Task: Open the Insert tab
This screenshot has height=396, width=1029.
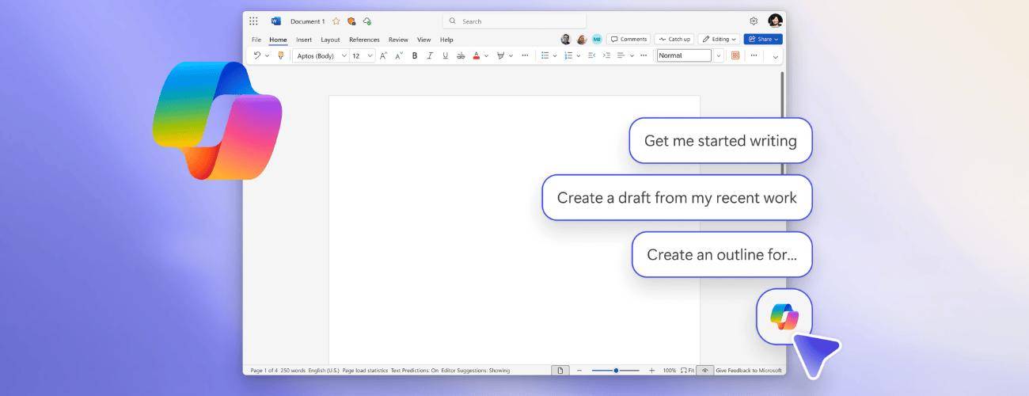Action: pyautogui.click(x=304, y=40)
